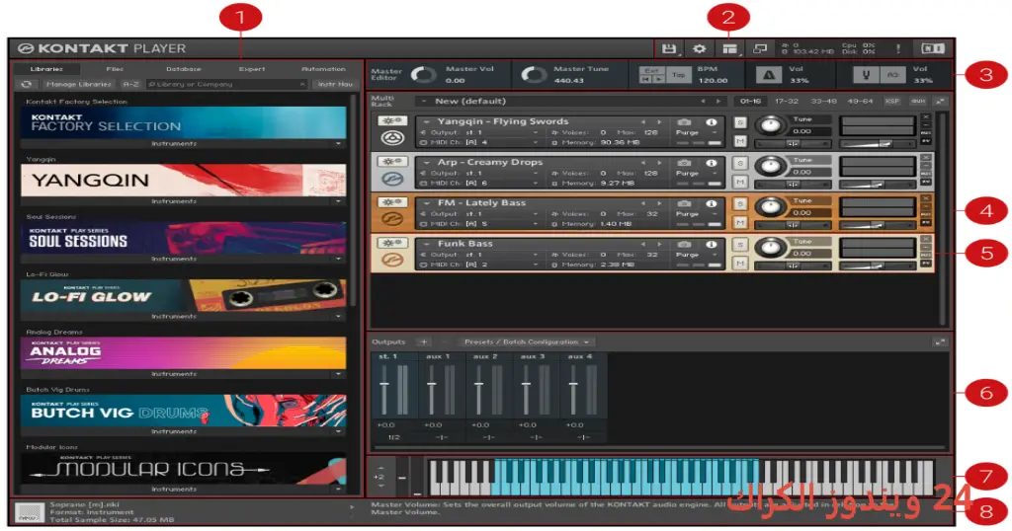This screenshot has width=1012, height=531.
Task: Click the Outputs section maximize icon
Action: (x=940, y=342)
